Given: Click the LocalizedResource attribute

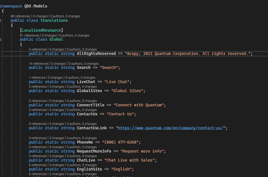Looking at the screenshot, I should pyautogui.click(x=41, y=30).
